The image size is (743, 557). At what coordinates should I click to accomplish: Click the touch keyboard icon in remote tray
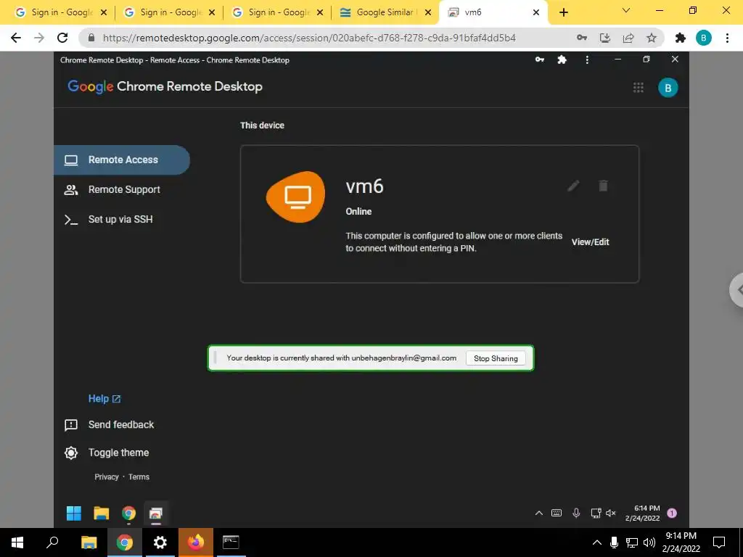pyautogui.click(x=557, y=513)
